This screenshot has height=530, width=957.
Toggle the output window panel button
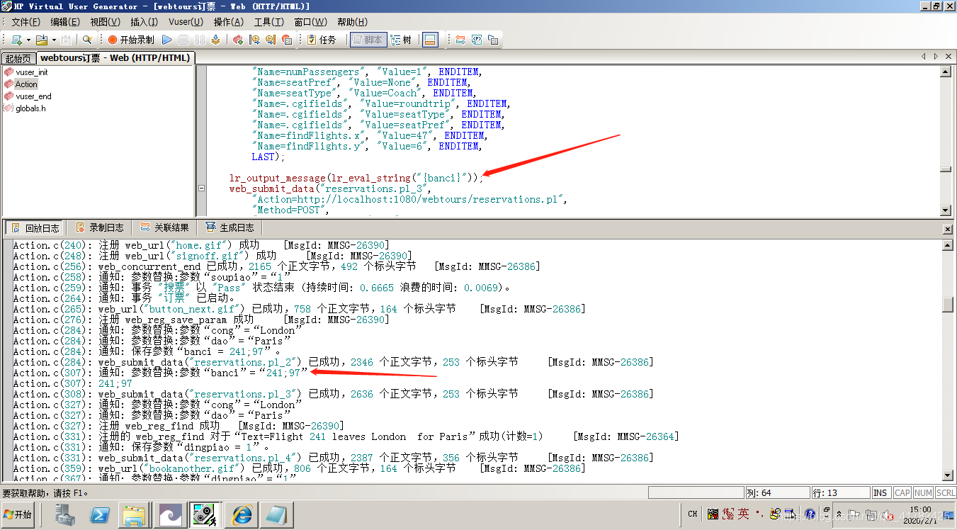[430, 40]
